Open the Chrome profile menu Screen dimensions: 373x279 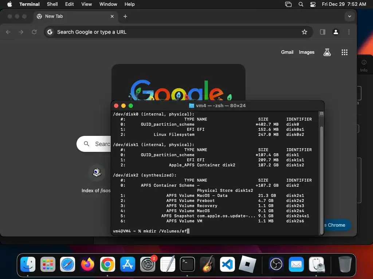[x=335, y=32]
